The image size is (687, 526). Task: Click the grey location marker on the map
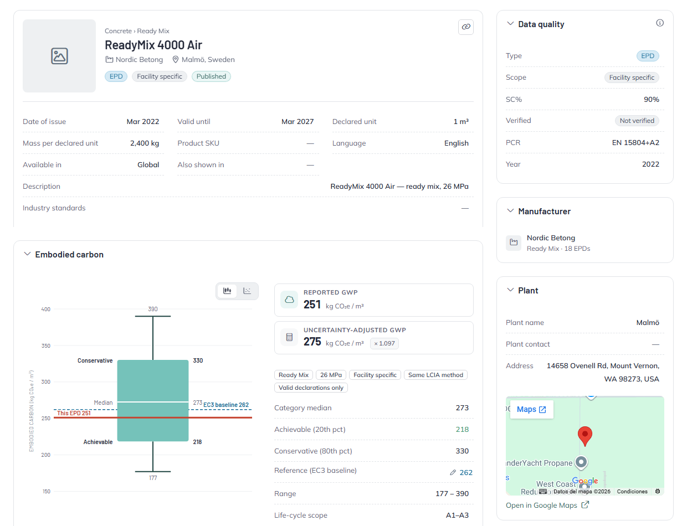point(581,462)
